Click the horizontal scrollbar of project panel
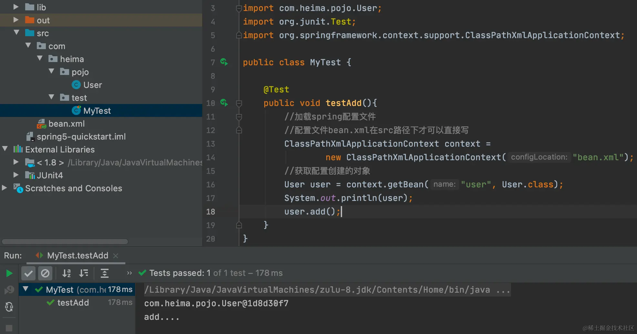The height and width of the screenshot is (334, 637). click(x=65, y=242)
